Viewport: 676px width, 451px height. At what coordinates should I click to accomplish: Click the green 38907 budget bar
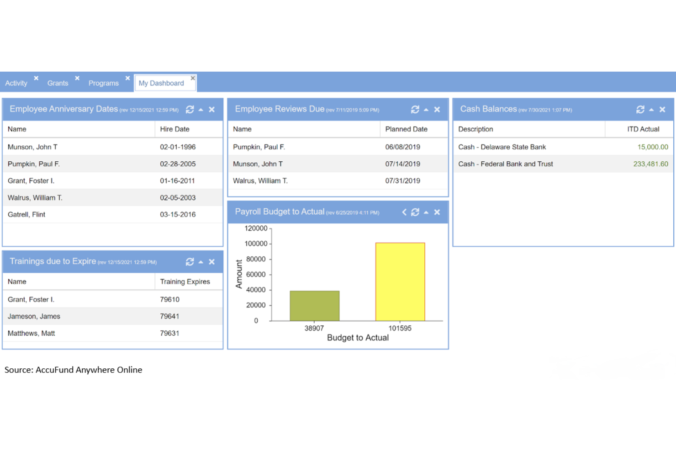pos(314,305)
